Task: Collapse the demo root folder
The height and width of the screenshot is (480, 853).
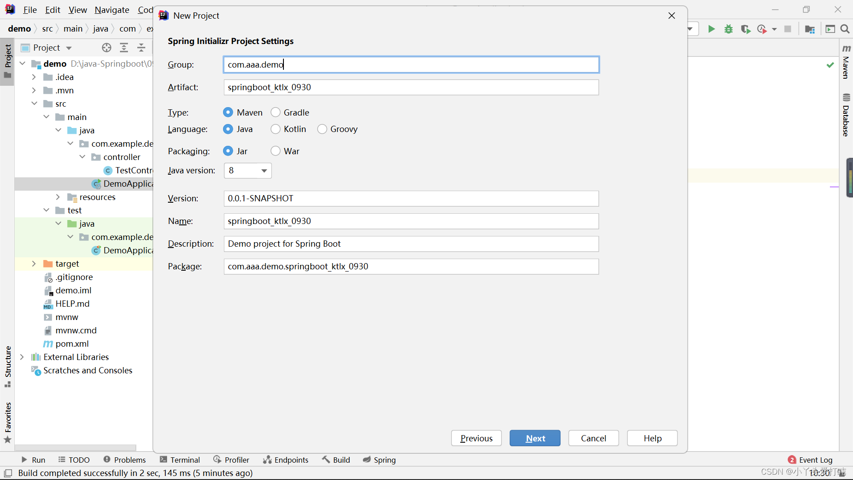Action: 22,64
